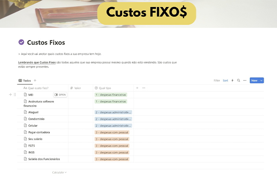Viewport: 277px width, 186px height.
Task: Open the Aluguel page icon
Action: click(x=25, y=112)
